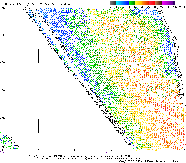186x163 pixels.
Task: Pick the red 30-35 knots legend color
Action: coord(152,3)
